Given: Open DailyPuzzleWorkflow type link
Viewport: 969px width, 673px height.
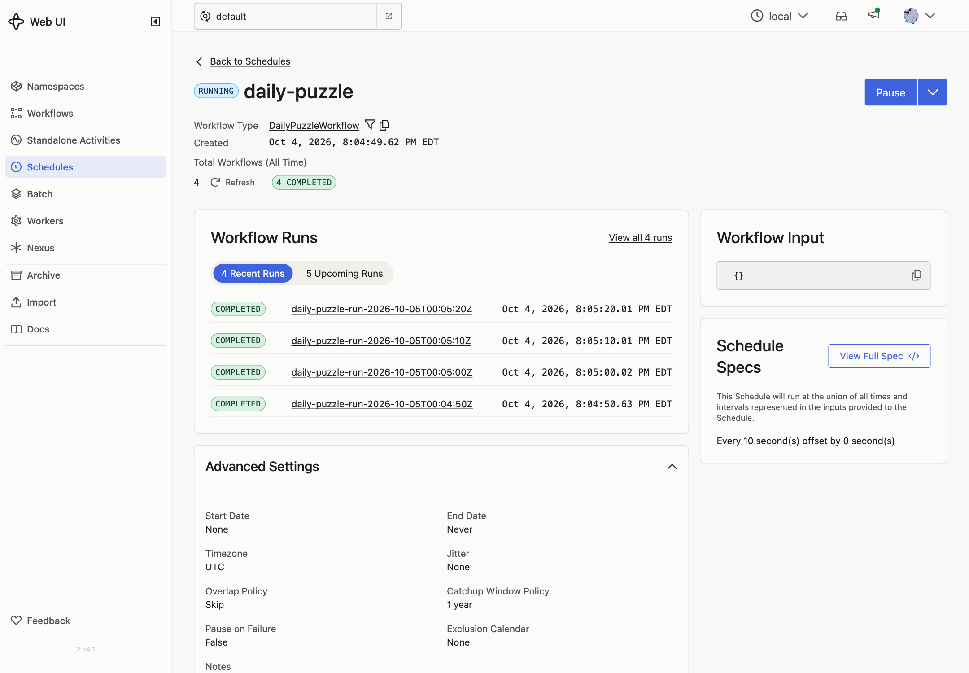Looking at the screenshot, I should [x=314, y=125].
